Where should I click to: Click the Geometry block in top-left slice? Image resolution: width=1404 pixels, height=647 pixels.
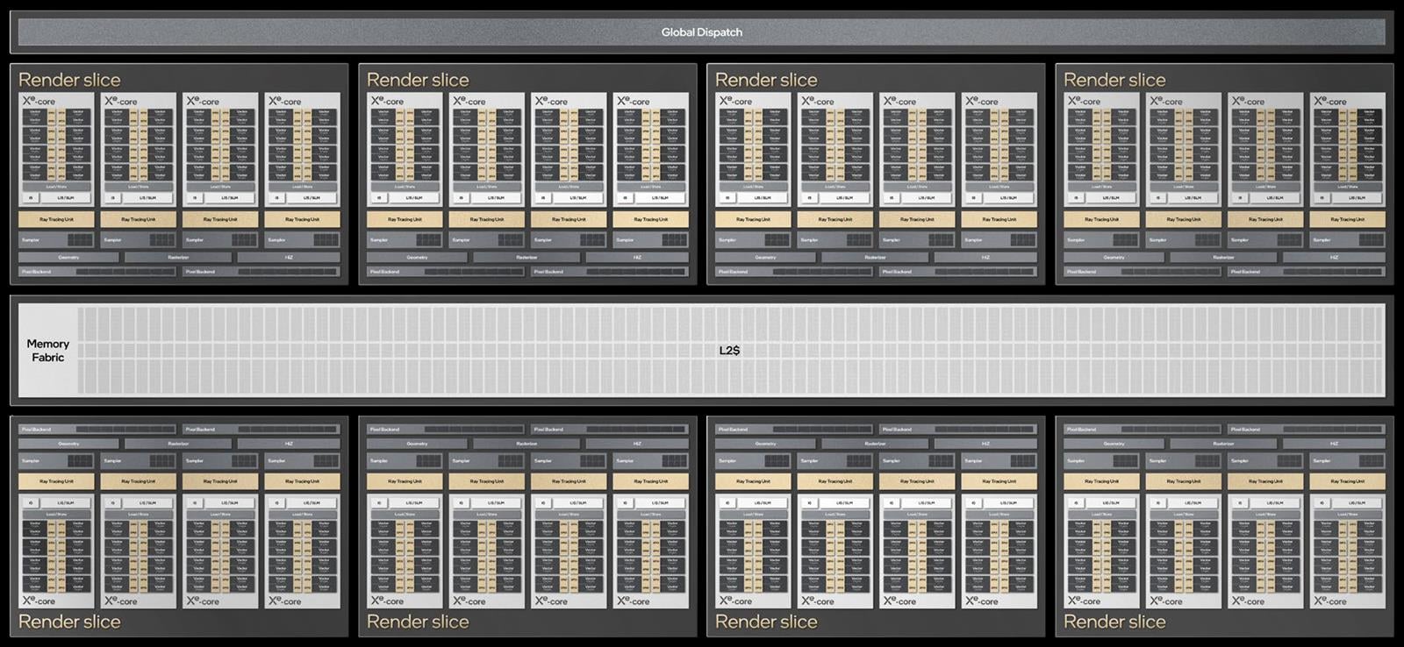click(68, 258)
